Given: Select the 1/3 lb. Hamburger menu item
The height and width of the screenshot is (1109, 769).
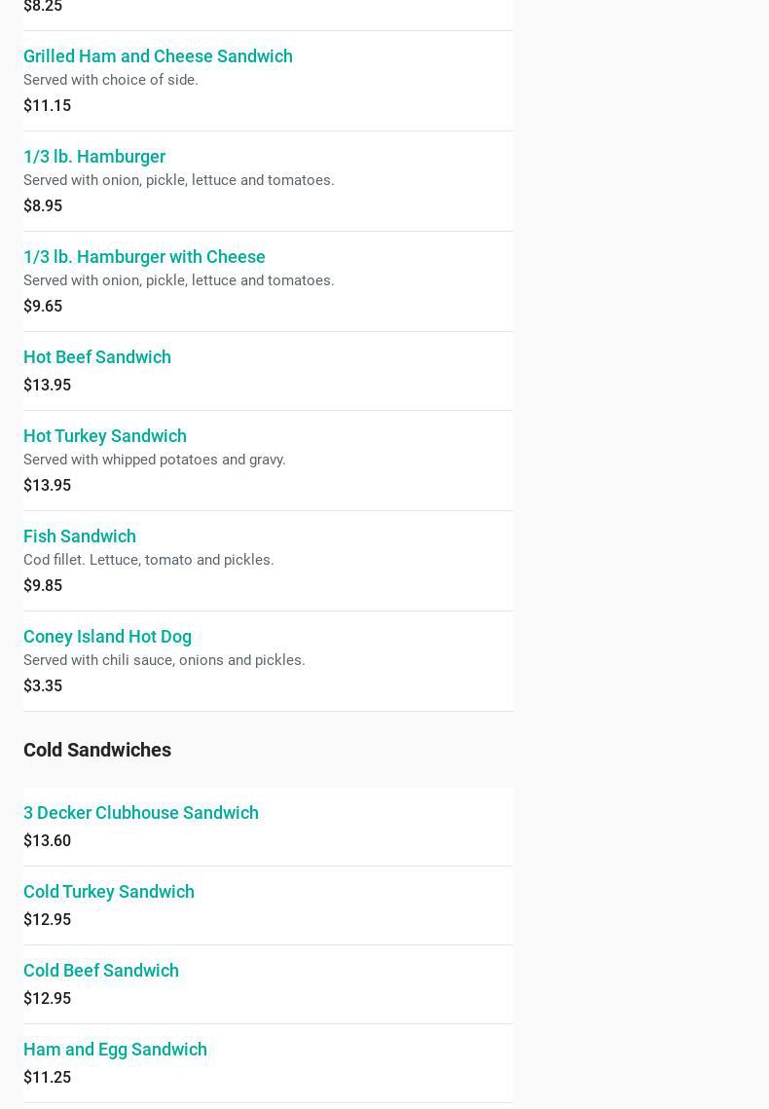Looking at the screenshot, I should coord(94,157).
